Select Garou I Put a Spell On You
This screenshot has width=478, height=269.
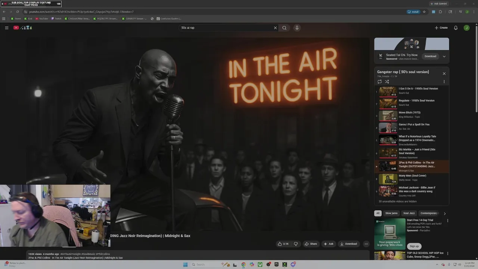coord(412,127)
